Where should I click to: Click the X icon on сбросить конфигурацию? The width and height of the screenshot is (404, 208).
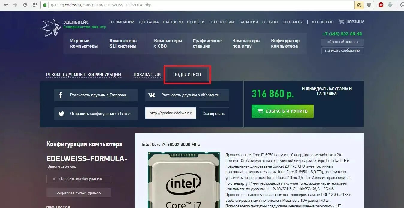click(54, 179)
